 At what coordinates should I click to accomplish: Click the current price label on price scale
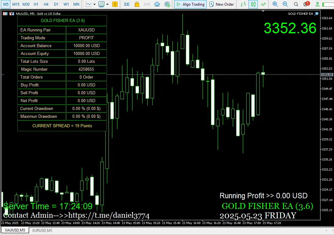tap(327, 75)
